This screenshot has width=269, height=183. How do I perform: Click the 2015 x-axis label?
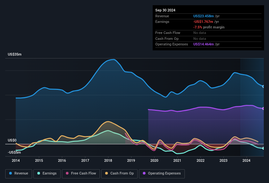pos(39,160)
